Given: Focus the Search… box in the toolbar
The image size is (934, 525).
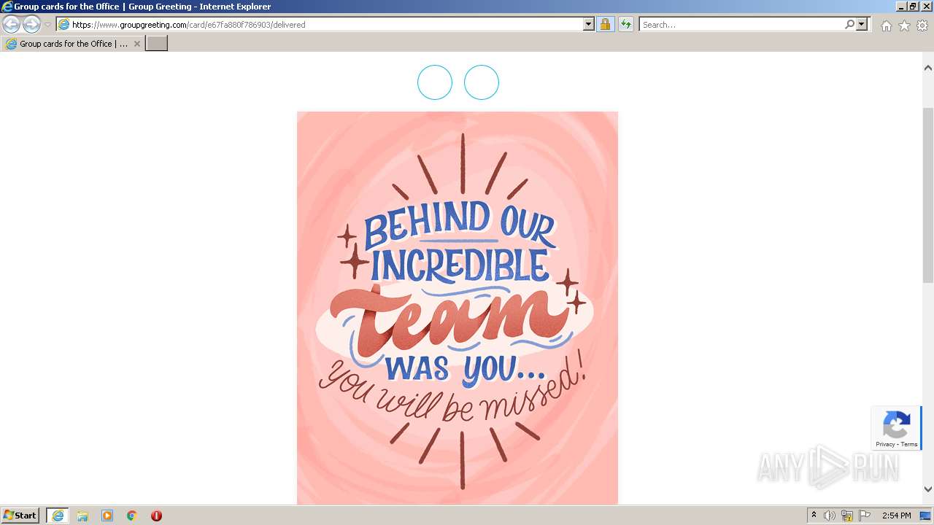Looking at the screenshot, I should (x=741, y=25).
